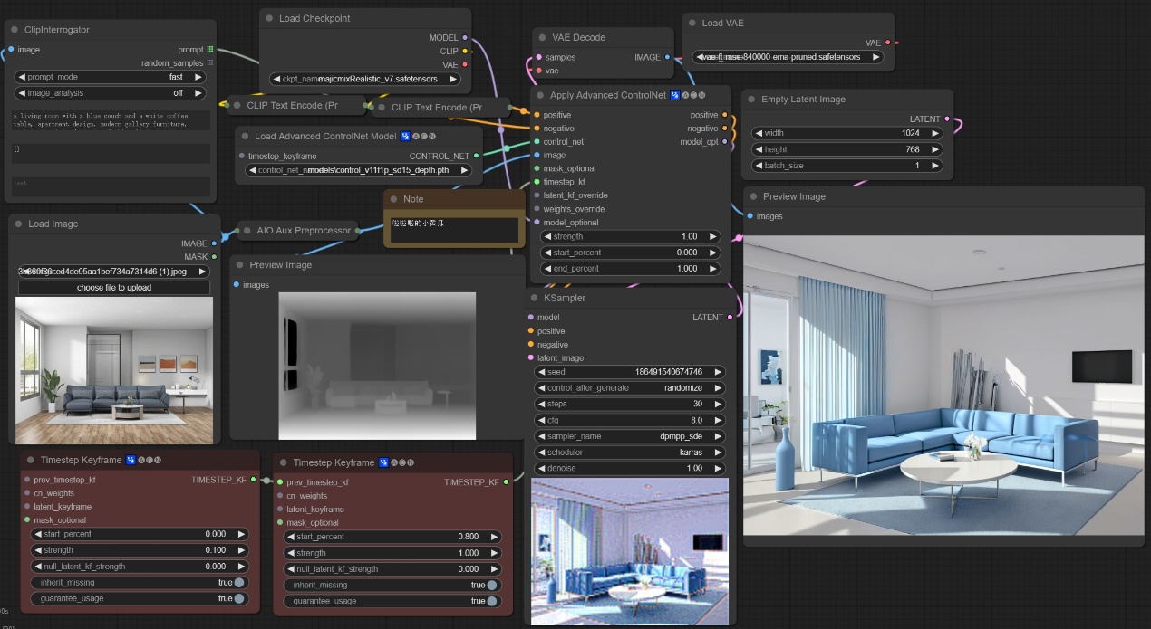This screenshot has height=629, width=1151.
Task: Click the KSampler node's collapse dot
Action: (x=535, y=298)
